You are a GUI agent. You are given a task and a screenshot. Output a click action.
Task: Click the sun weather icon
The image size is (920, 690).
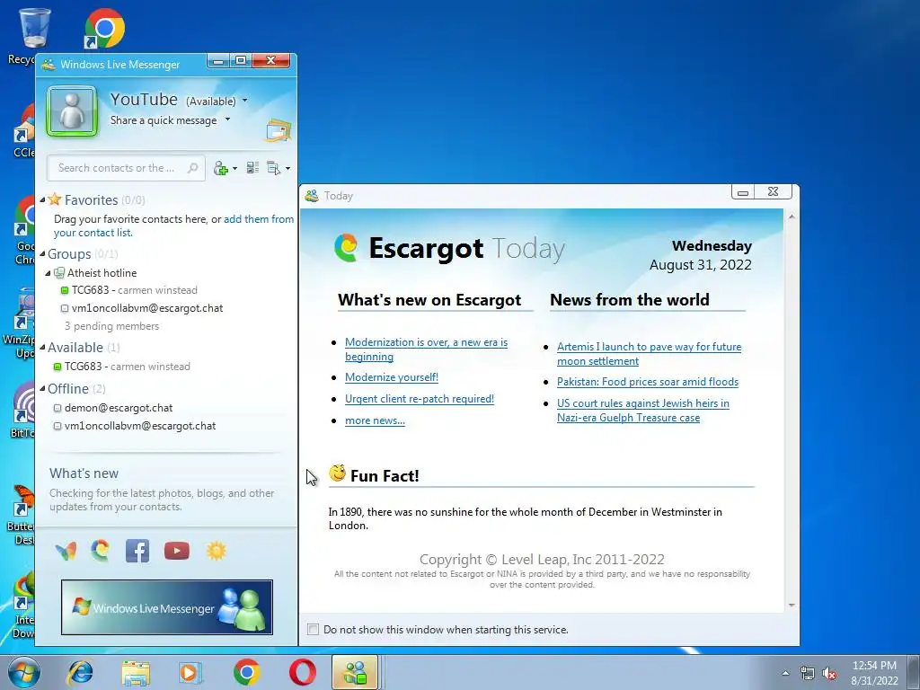coord(216,551)
